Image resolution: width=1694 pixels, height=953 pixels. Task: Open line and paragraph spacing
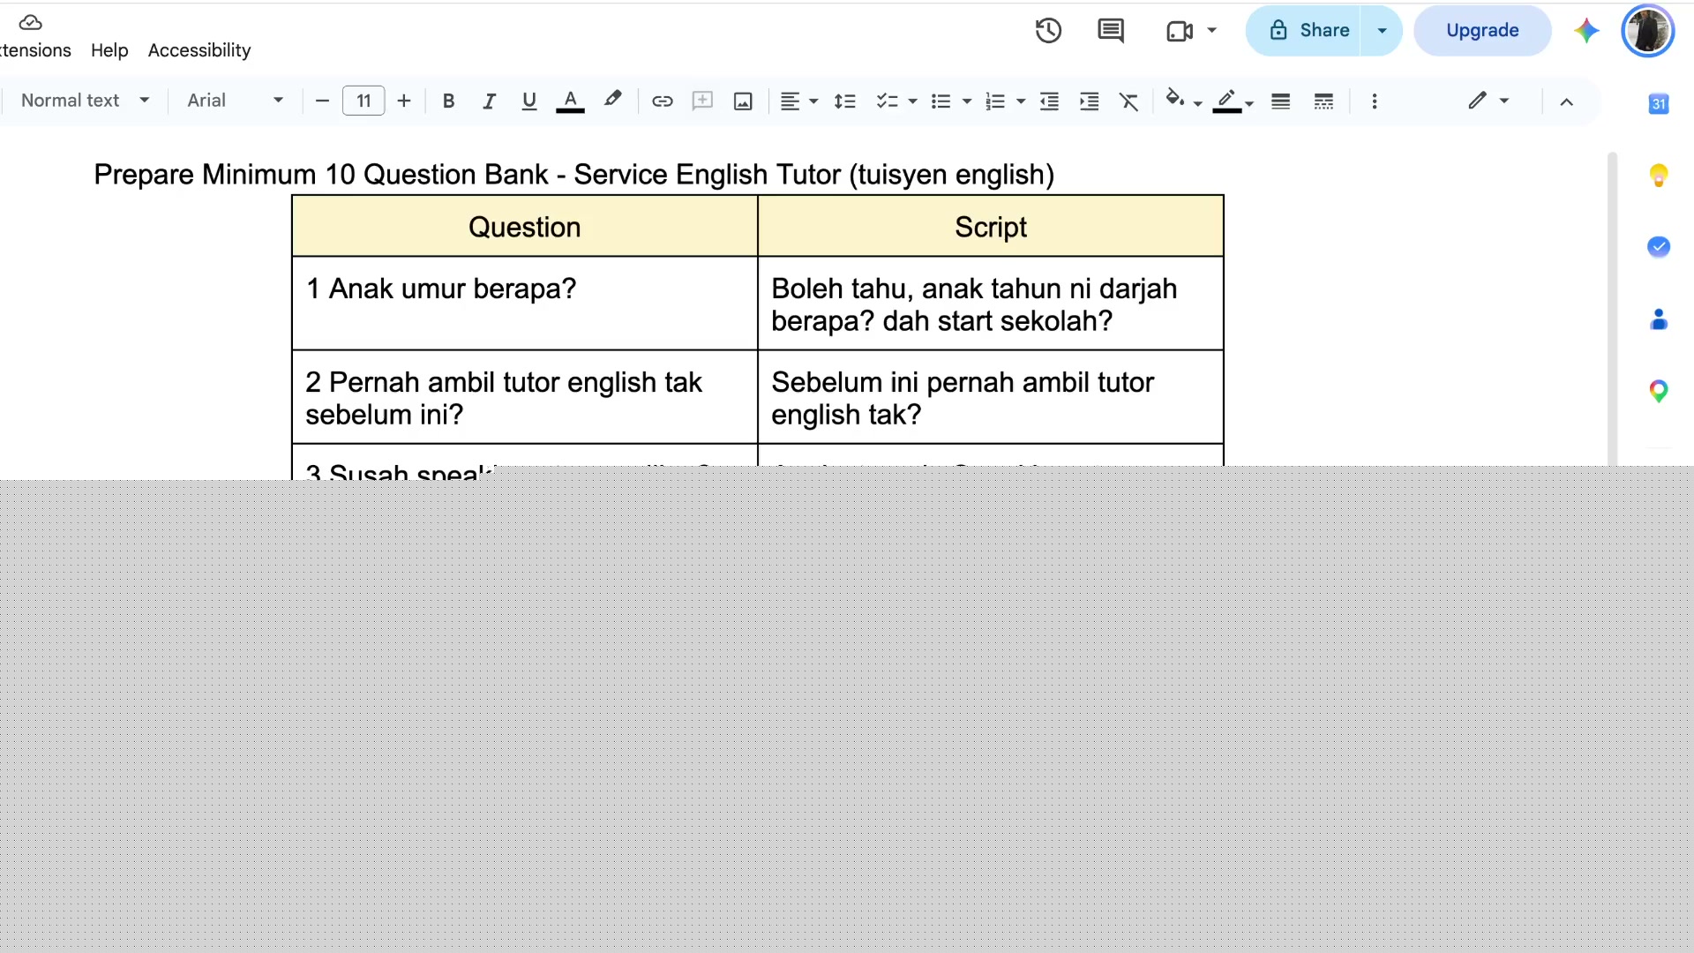coord(844,101)
